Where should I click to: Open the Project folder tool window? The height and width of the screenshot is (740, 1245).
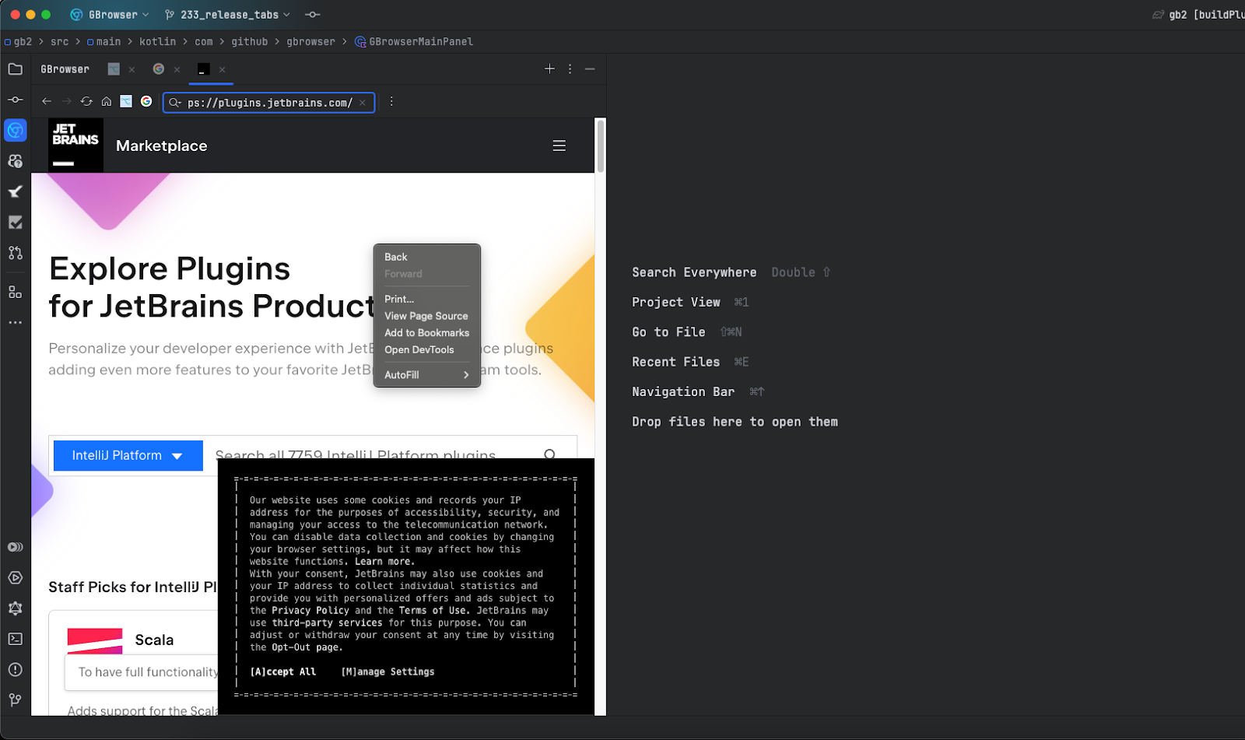[15, 69]
